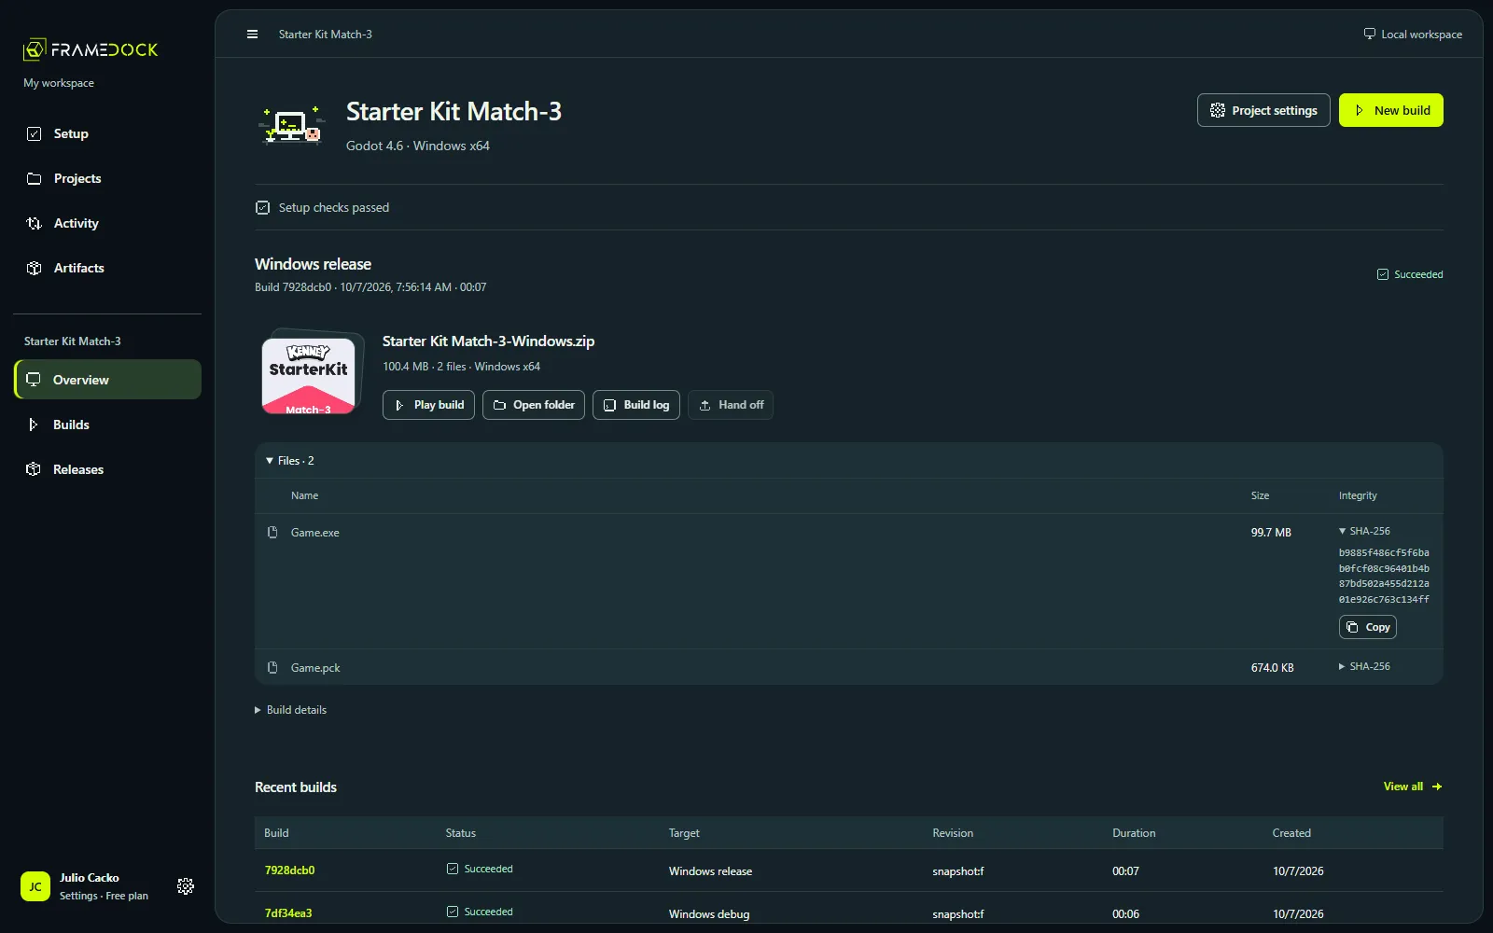Switch to the Builds tab
1493x933 pixels.
pyautogui.click(x=107, y=425)
